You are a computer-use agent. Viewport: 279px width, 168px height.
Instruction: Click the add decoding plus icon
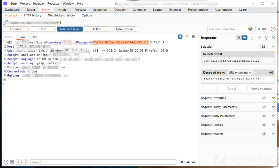coord(271,72)
